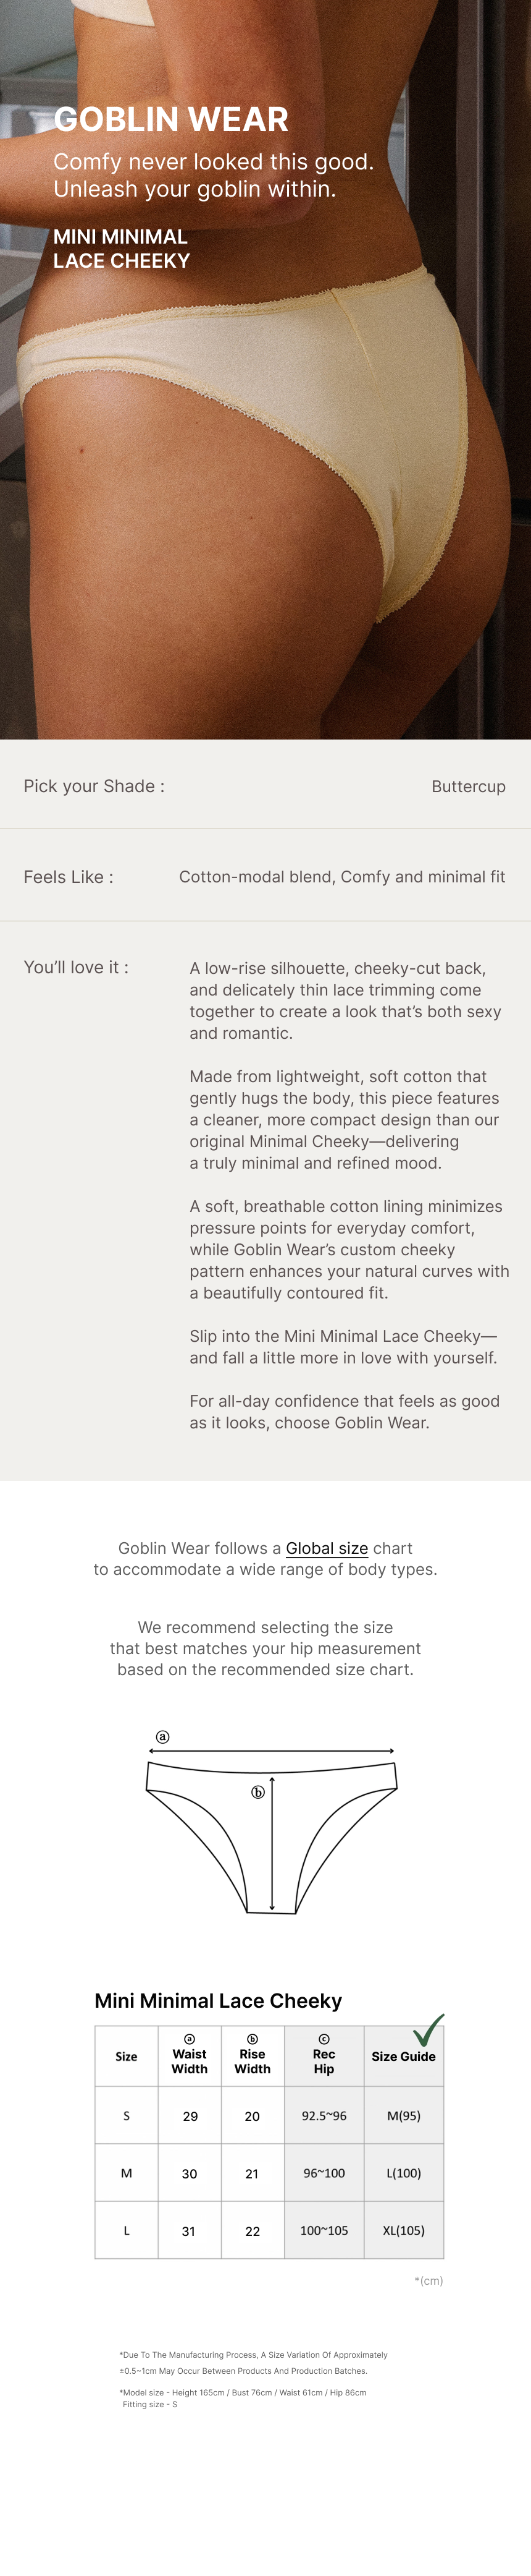Screen dimensions: 531x2576
Task: Click the "Mini Minimal Lace Cheeky" table title
Action: pyautogui.click(x=217, y=2001)
